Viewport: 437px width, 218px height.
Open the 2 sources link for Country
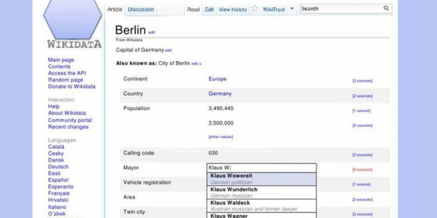(x=362, y=96)
